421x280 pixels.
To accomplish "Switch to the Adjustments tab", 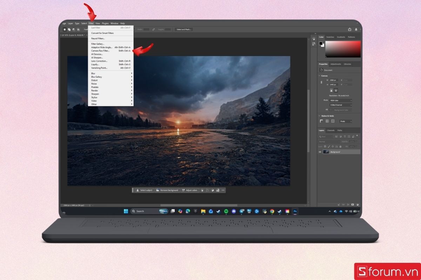I will (336, 64).
